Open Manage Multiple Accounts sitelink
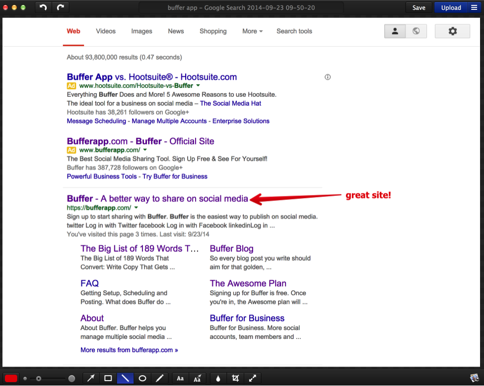The image size is (484, 386). coord(169,121)
